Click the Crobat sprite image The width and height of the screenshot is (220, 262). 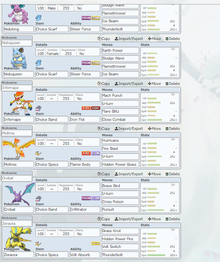click(20, 194)
